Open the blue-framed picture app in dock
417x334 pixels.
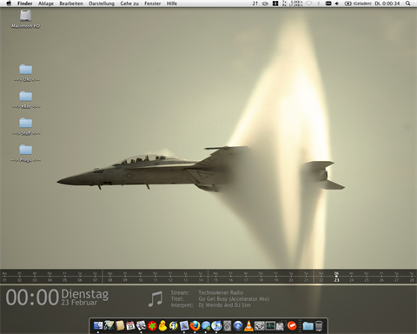184,326
